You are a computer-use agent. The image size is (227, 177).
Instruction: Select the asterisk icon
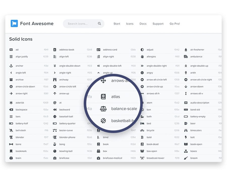tap(11, 103)
